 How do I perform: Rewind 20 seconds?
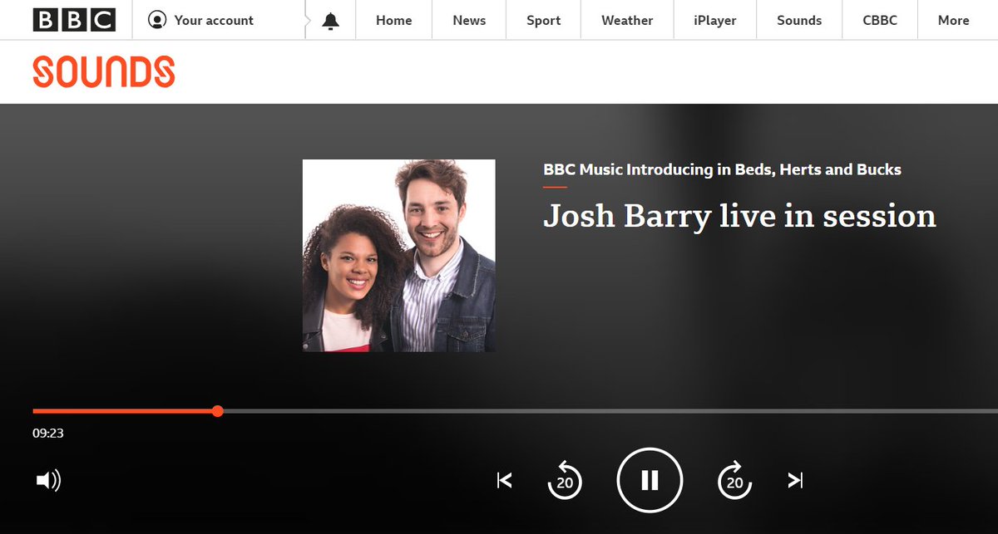coord(565,480)
